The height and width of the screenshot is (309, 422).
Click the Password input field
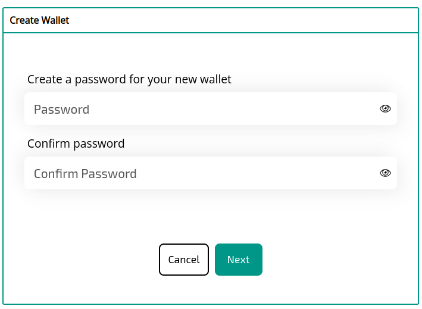pyautogui.click(x=196, y=109)
